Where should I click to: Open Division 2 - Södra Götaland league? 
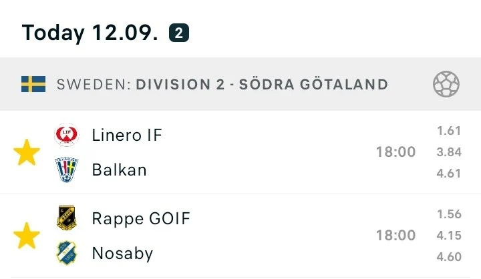tap(261, 84)
